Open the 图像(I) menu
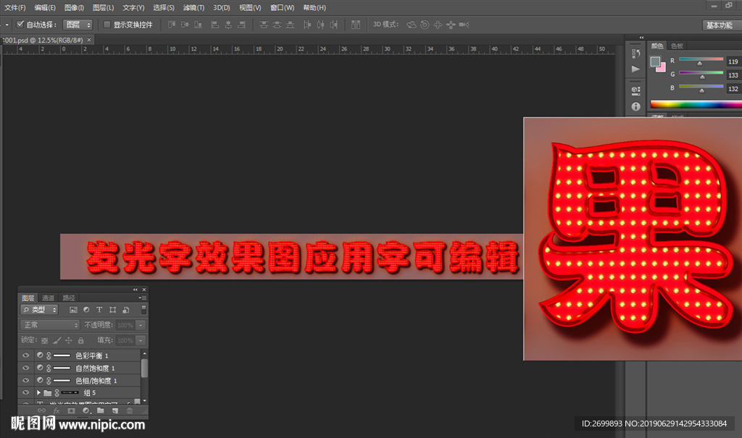This screenshot has width=742, height=438. [74, 7]
